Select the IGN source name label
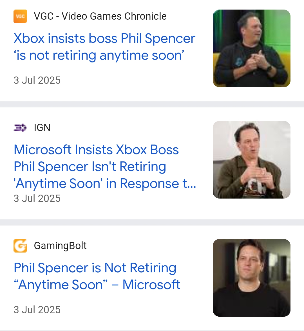304x331 pixels. pos(42,128)
